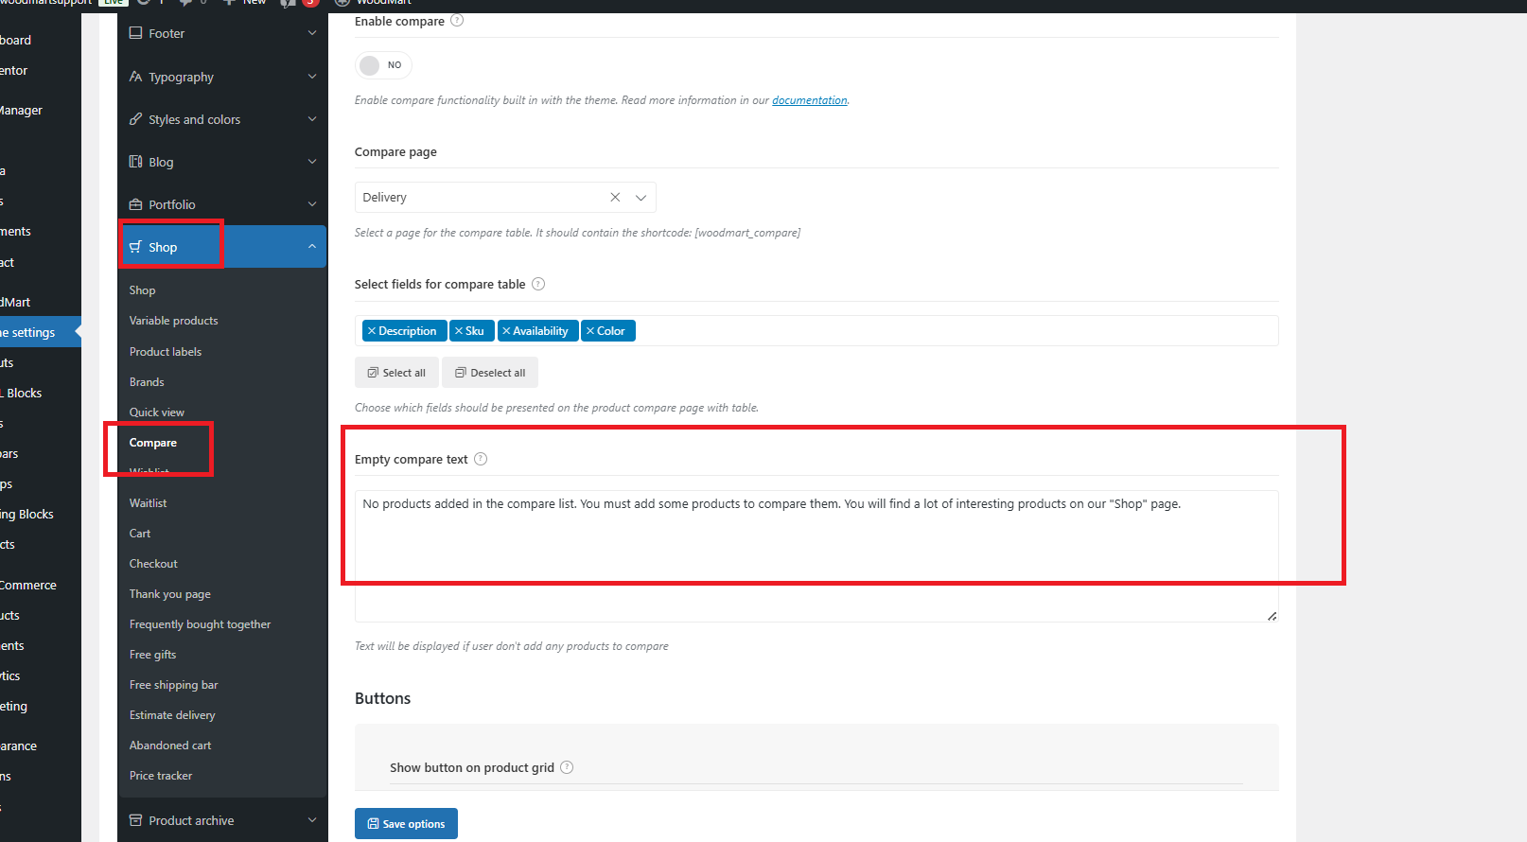Expand the Typography settings section
Viewport: 1527px width, 842px height.
click(222, 77)
